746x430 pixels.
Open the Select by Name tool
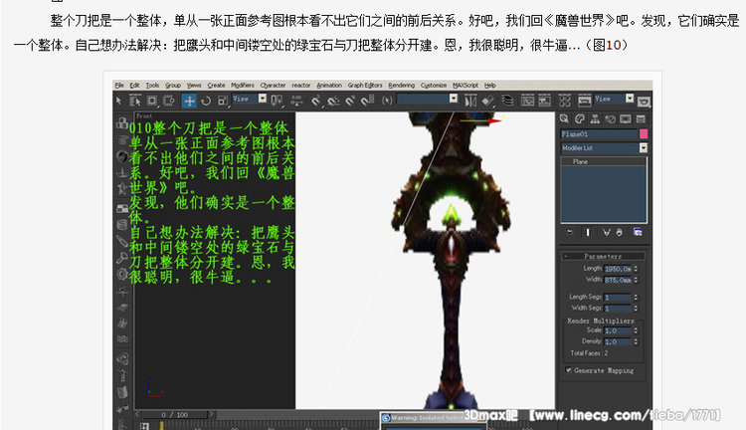[135, 101]
